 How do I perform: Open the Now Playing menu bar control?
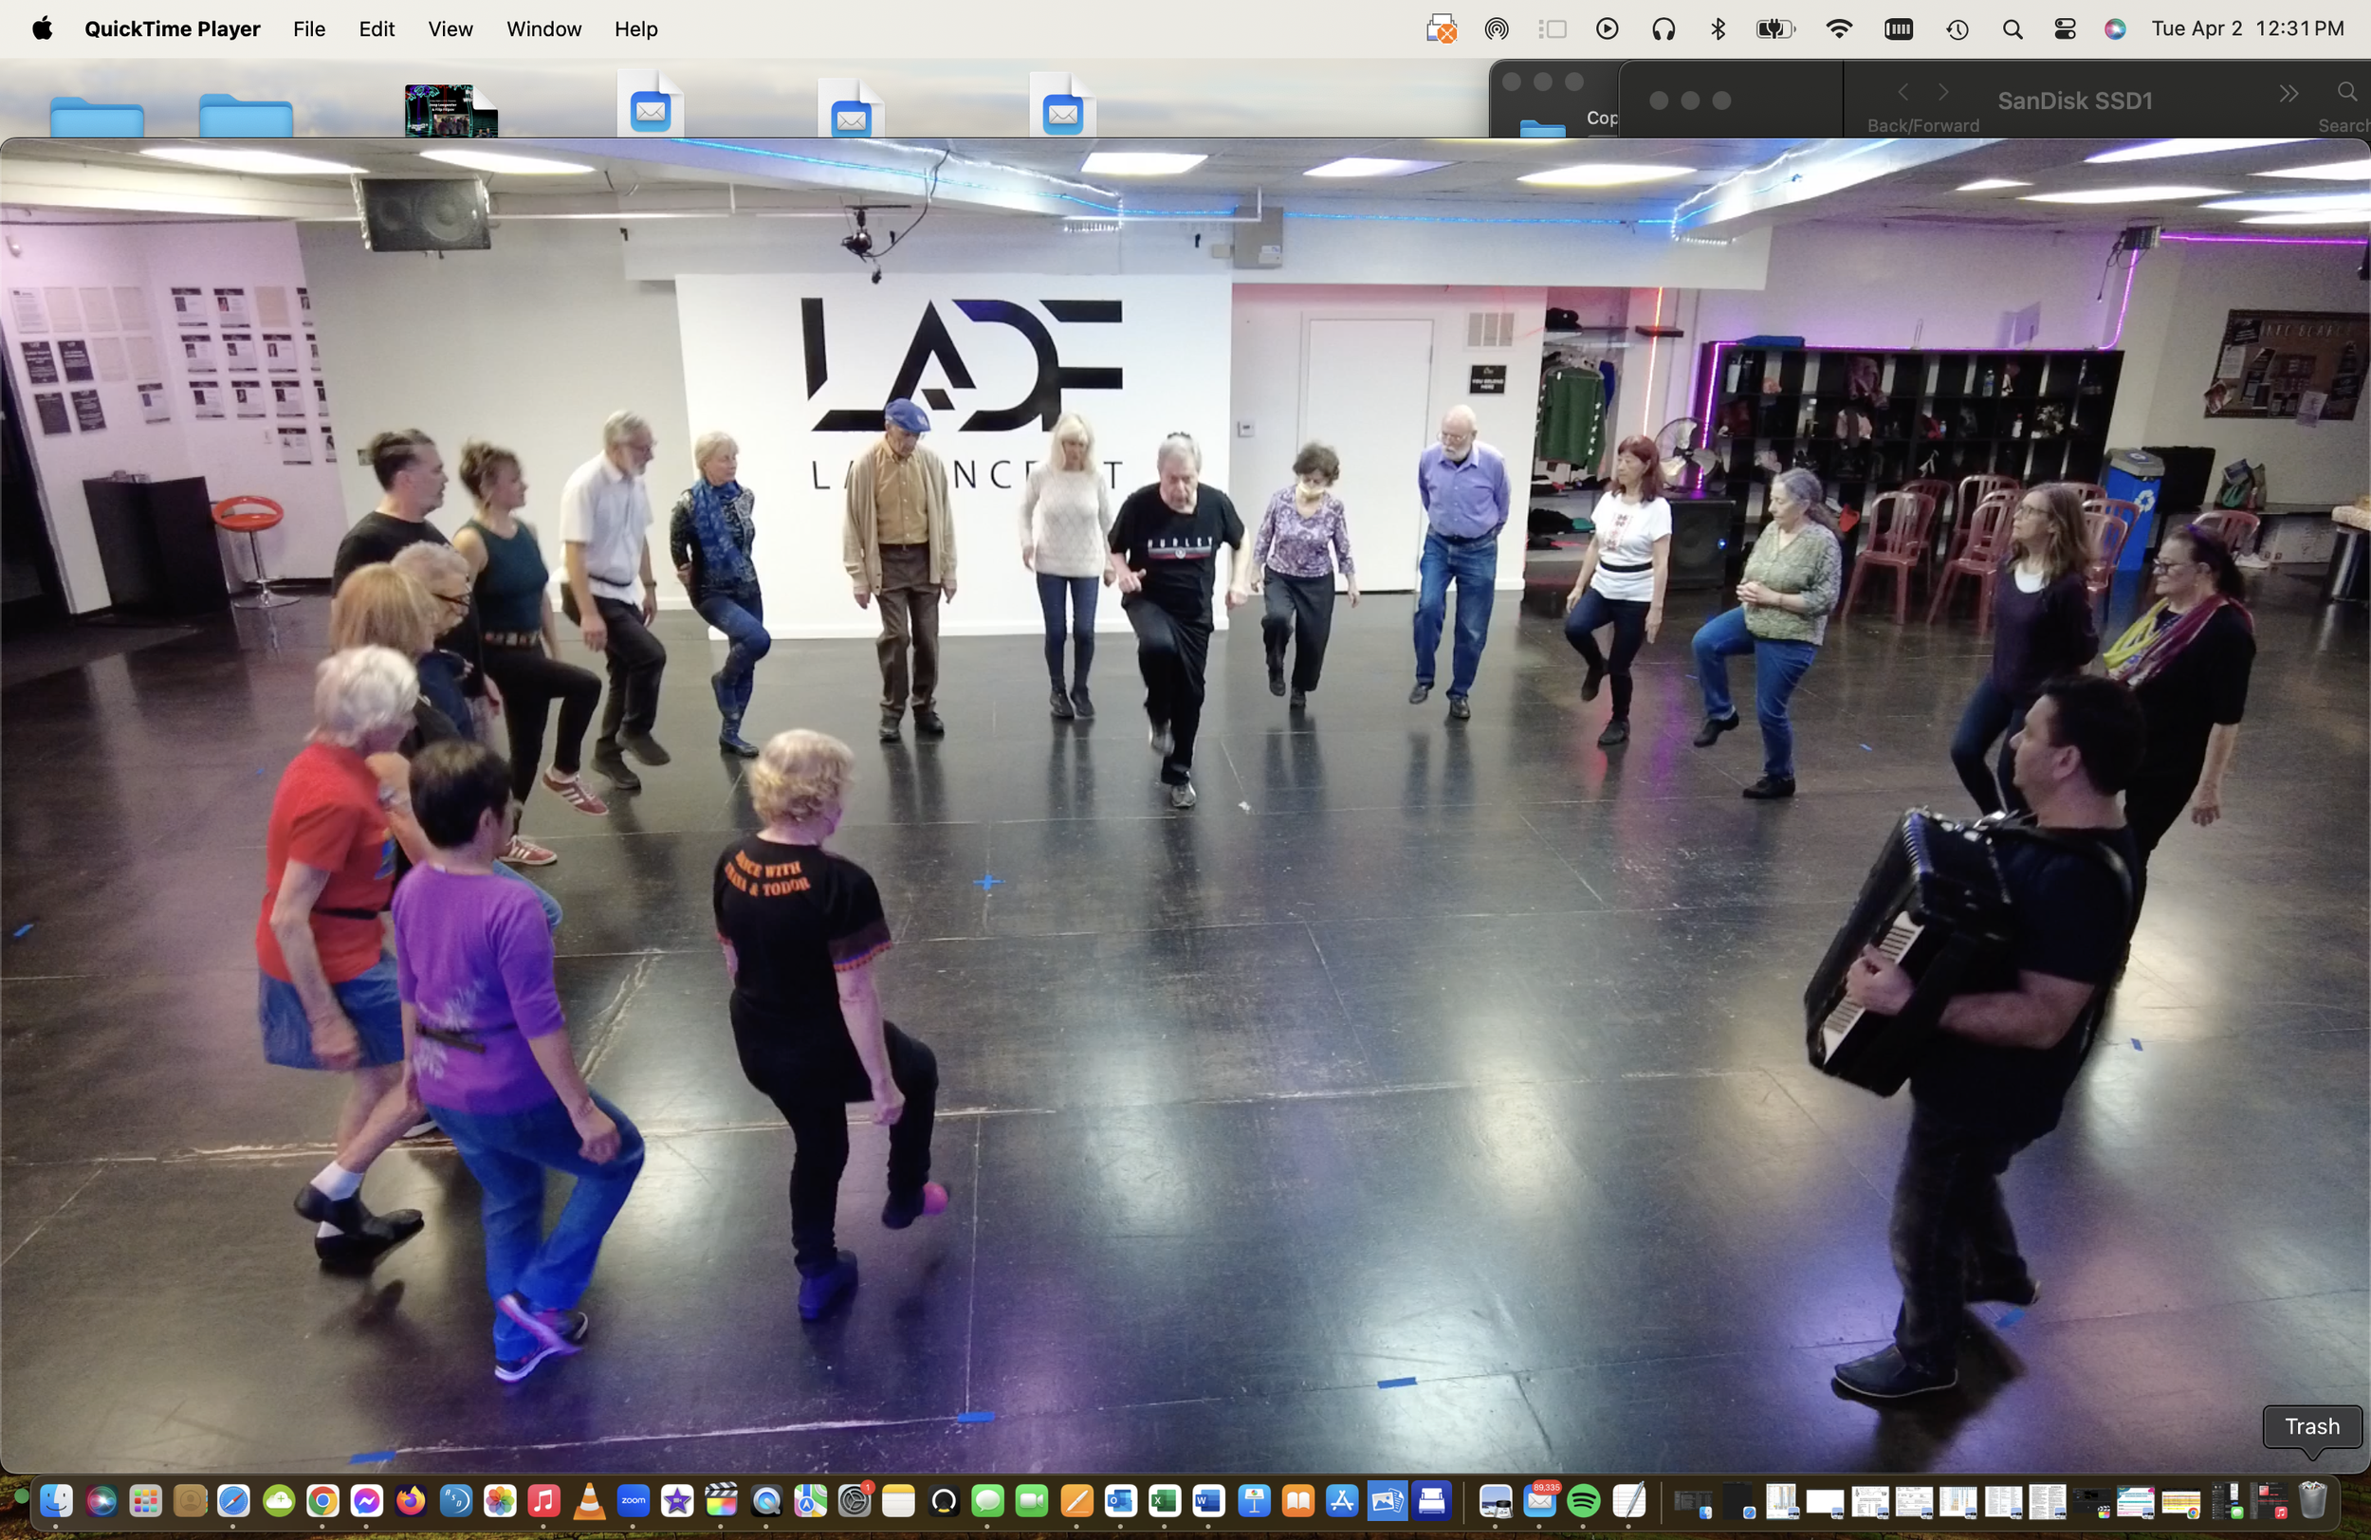[1606, 28]
